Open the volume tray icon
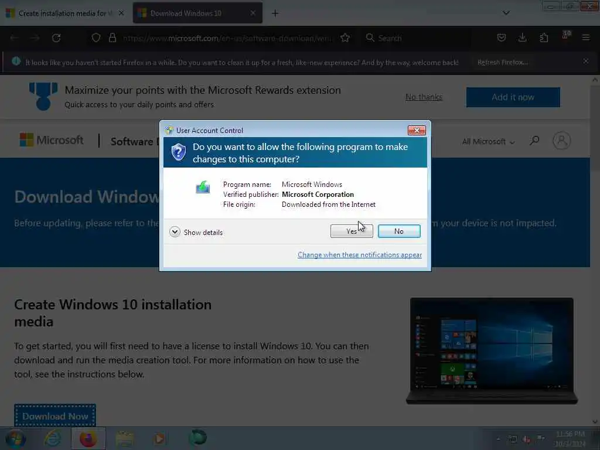The image size is (600, 450). 526,439
